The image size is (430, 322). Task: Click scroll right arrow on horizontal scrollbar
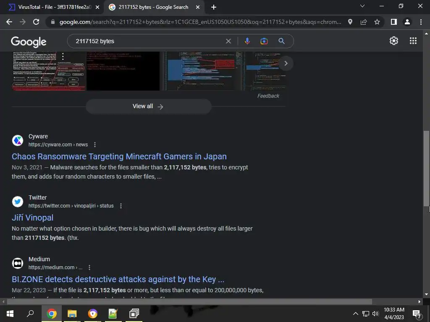point(420,302)
